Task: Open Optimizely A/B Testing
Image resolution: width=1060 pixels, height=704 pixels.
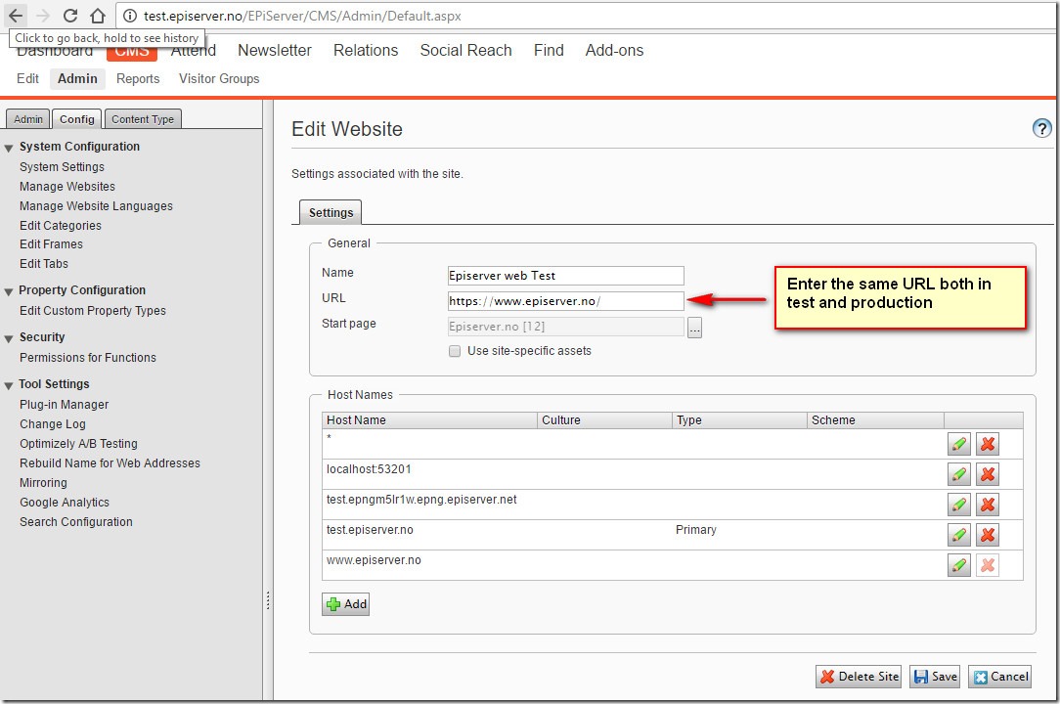Action: 78,444
